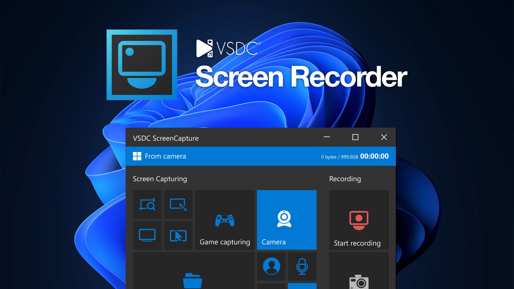Toggle the webcam overlay avatar option
The height and width of the screenshot is (289, 514).
tap(271, 266)
